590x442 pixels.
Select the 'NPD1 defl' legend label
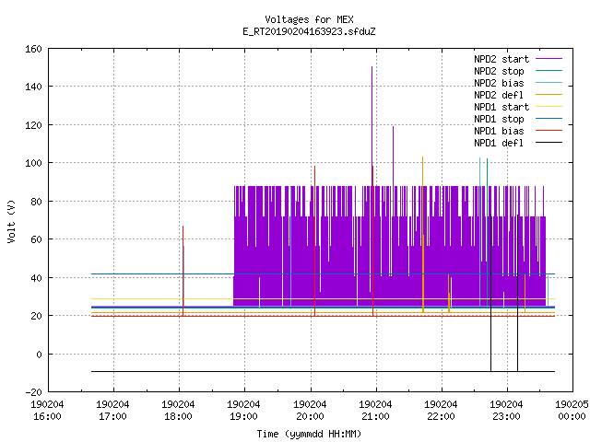pyautogui.click(x=499, y=144)
